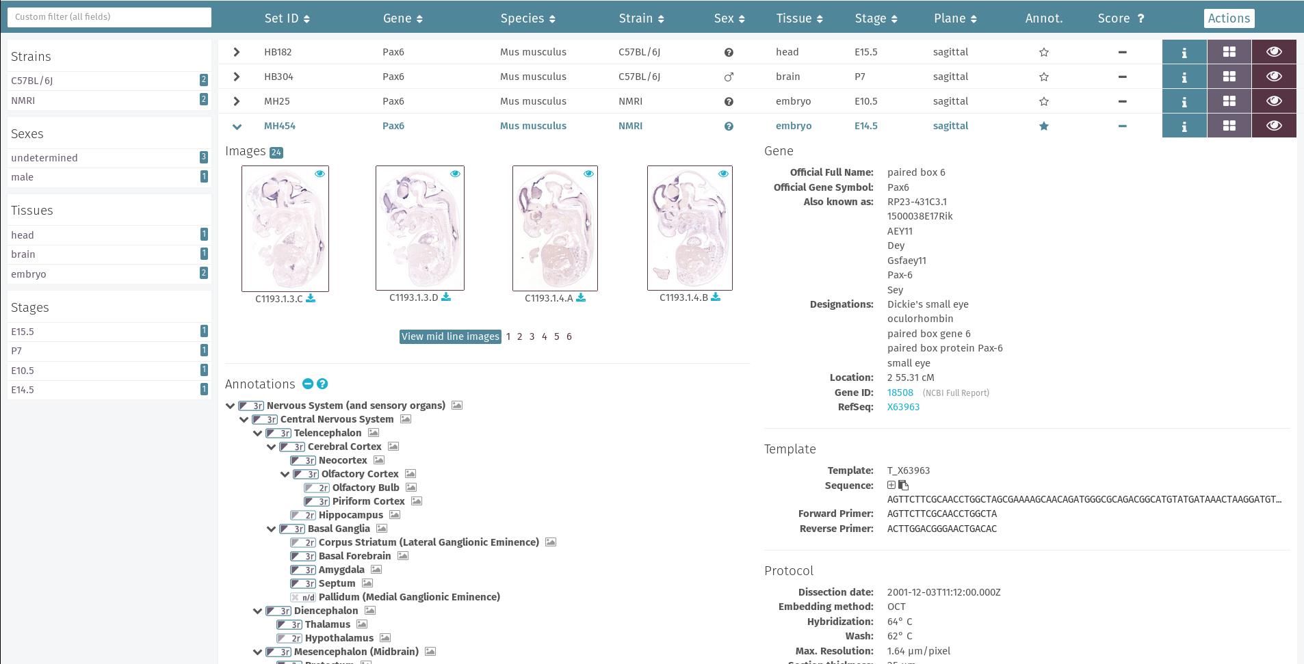Show images for Olfactory Bulb annotation

(x=411, y=488)
